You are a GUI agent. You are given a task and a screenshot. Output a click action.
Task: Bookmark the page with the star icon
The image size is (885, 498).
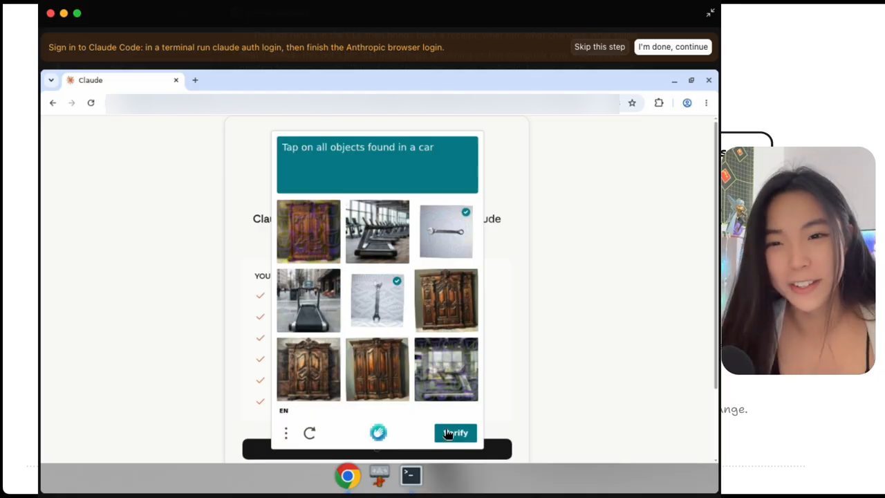coord(632,103)
